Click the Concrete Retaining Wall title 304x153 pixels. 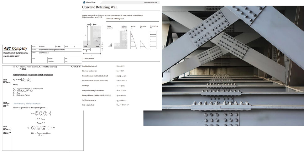(x=99, y=7)
